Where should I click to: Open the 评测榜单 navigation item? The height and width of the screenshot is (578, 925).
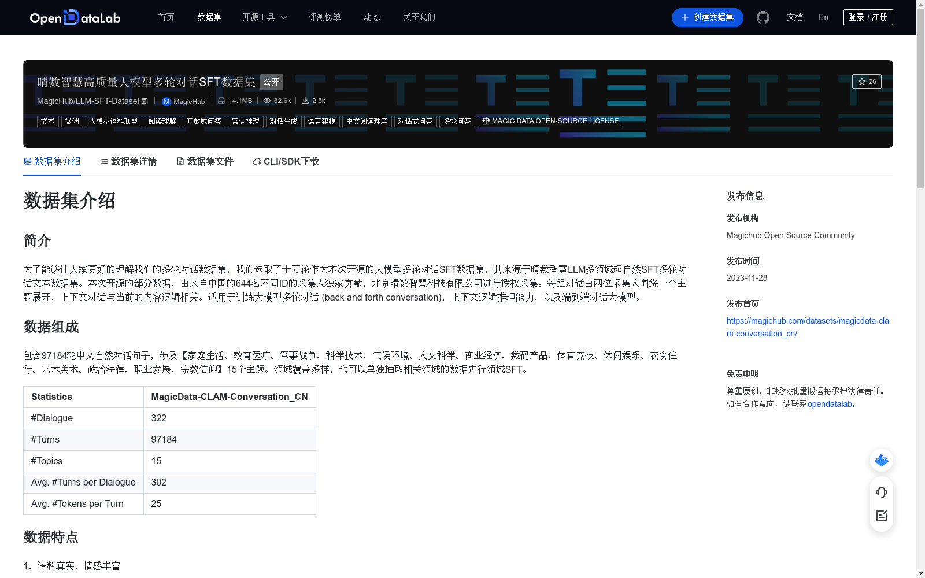[x=324, y=17]
